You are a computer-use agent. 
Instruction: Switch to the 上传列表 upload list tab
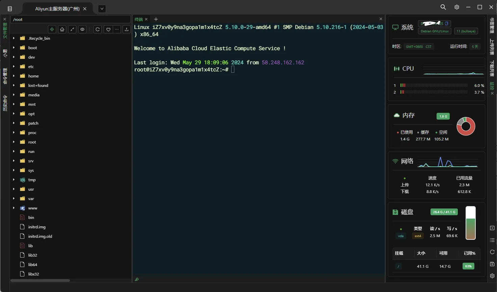pos(492,46)
